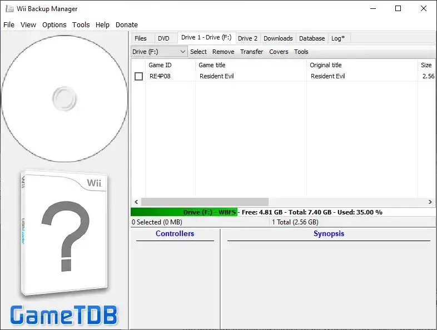Click the 2.56 size cell

(428, 76)
